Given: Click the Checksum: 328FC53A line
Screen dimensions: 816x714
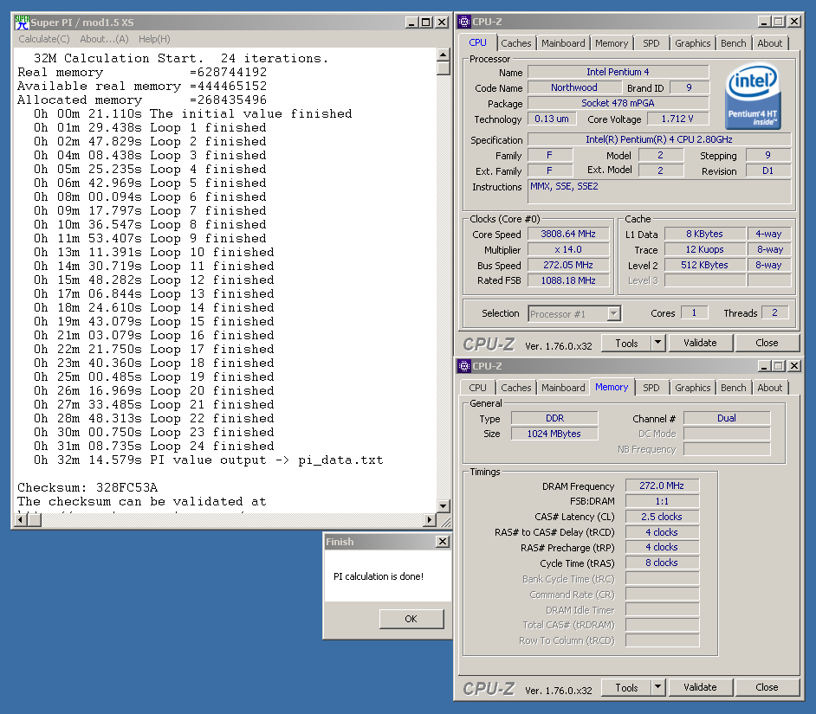Looking at the screenshot, I should tap(87, 488).
